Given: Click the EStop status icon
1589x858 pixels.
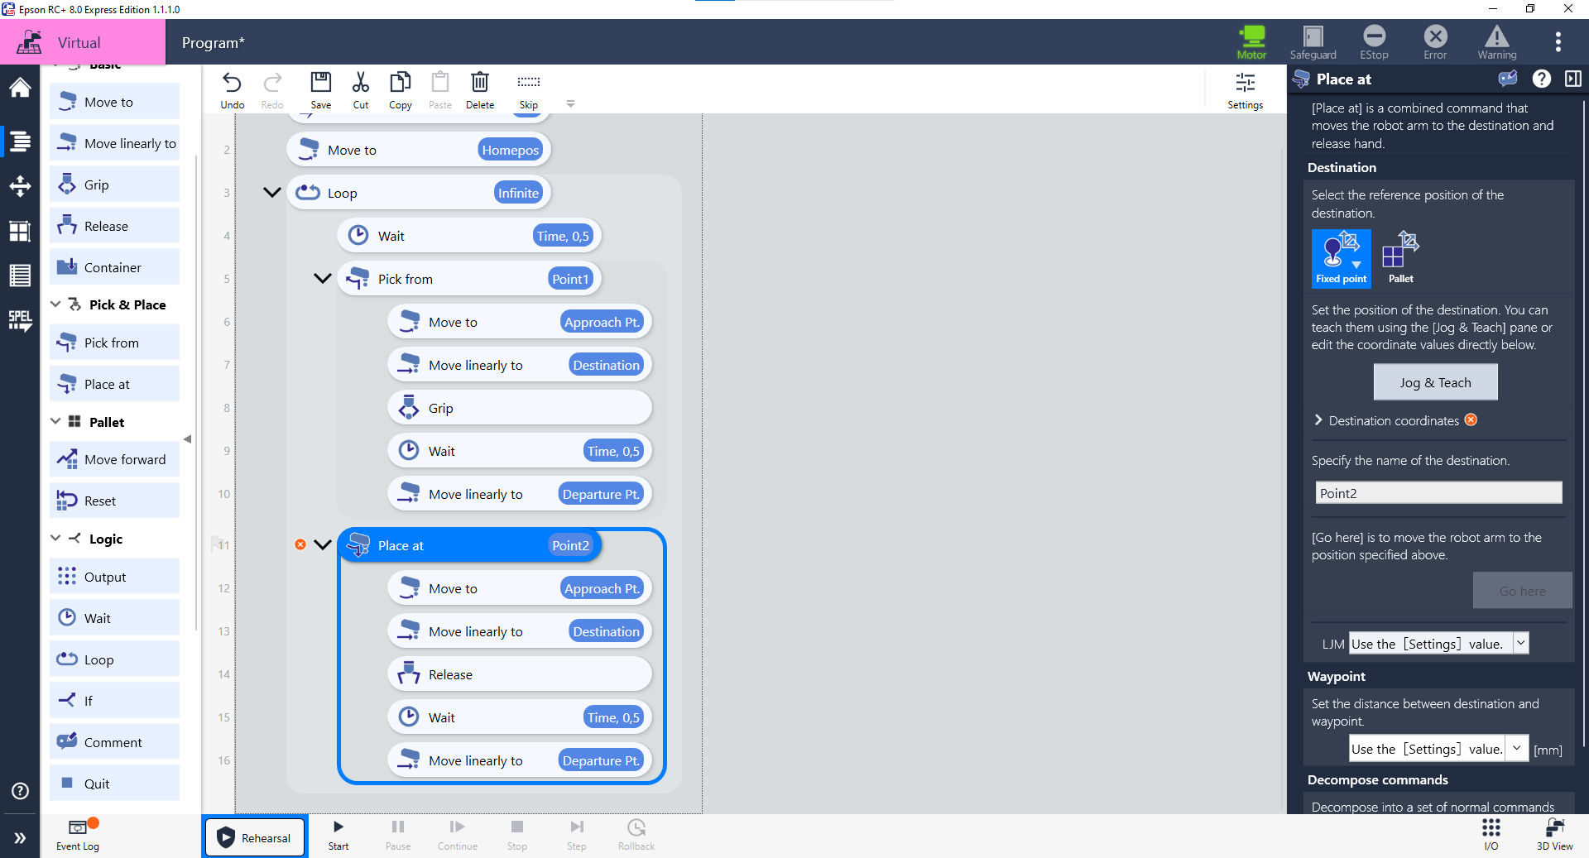Looking at the screenshot, I should pyautogui.click(x=1374, y=42).
